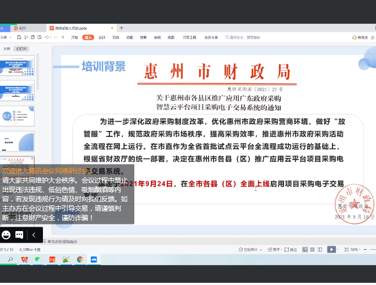Viewport: 376px width, 285px height.
Task: Switch side panel to 大纲 view
Action: [7, 49]
